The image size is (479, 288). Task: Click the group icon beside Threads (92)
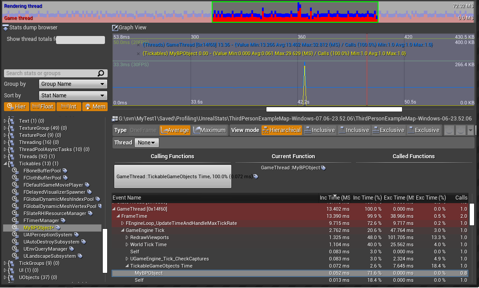[11, 157]
